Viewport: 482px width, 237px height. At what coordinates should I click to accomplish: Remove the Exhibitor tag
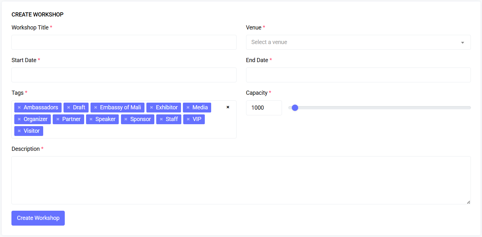151,107
